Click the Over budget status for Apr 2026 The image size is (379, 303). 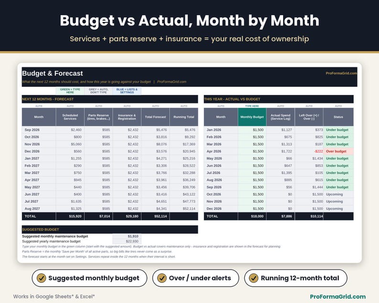tap(338, 151)
